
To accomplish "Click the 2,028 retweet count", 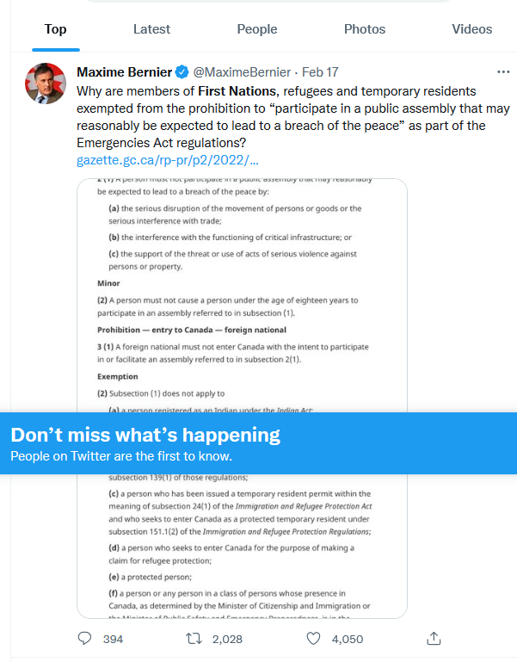I will tap(227, 640).
